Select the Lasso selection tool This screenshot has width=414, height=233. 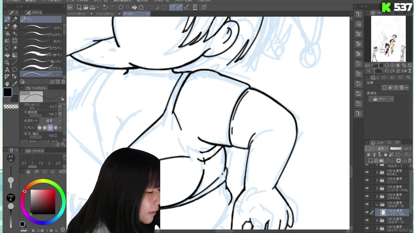[x=7, y=48]
